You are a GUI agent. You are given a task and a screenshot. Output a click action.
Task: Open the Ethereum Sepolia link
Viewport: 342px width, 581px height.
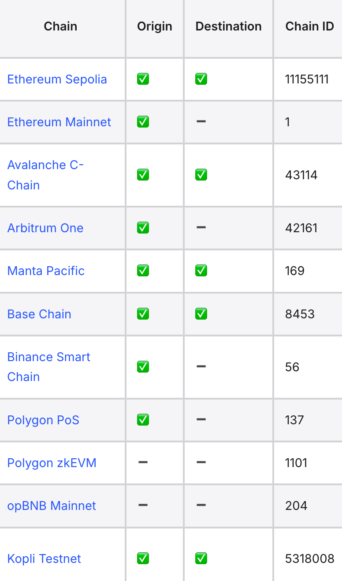[x=57, y=79]
